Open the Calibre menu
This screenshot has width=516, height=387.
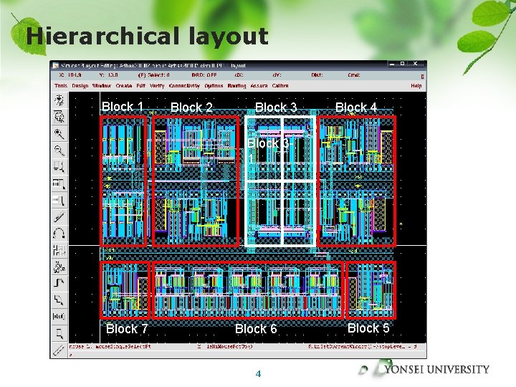click(280, 86)
